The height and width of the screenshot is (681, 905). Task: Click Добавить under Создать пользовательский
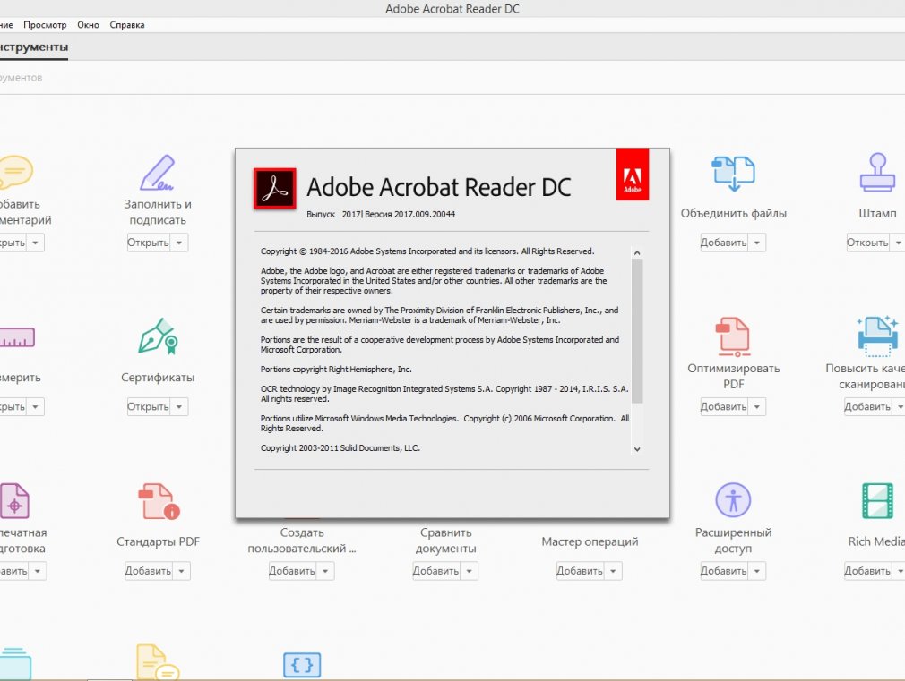(x=292, y=572)
